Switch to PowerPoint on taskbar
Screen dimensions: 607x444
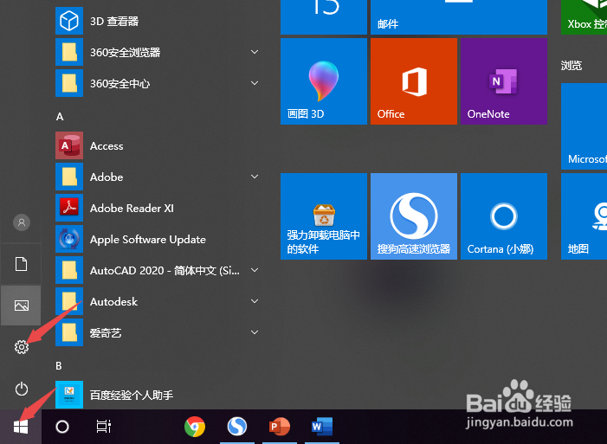pos(280,427)
